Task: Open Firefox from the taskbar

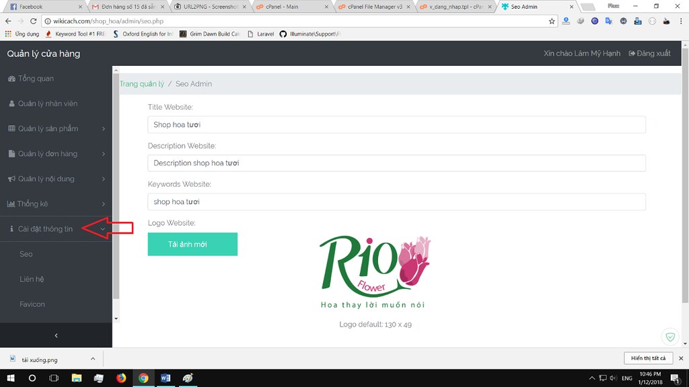Action: point(121,378)
